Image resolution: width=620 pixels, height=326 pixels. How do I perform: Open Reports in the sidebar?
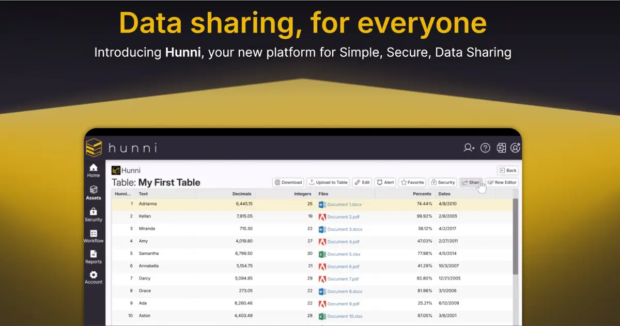pos(94,257)
